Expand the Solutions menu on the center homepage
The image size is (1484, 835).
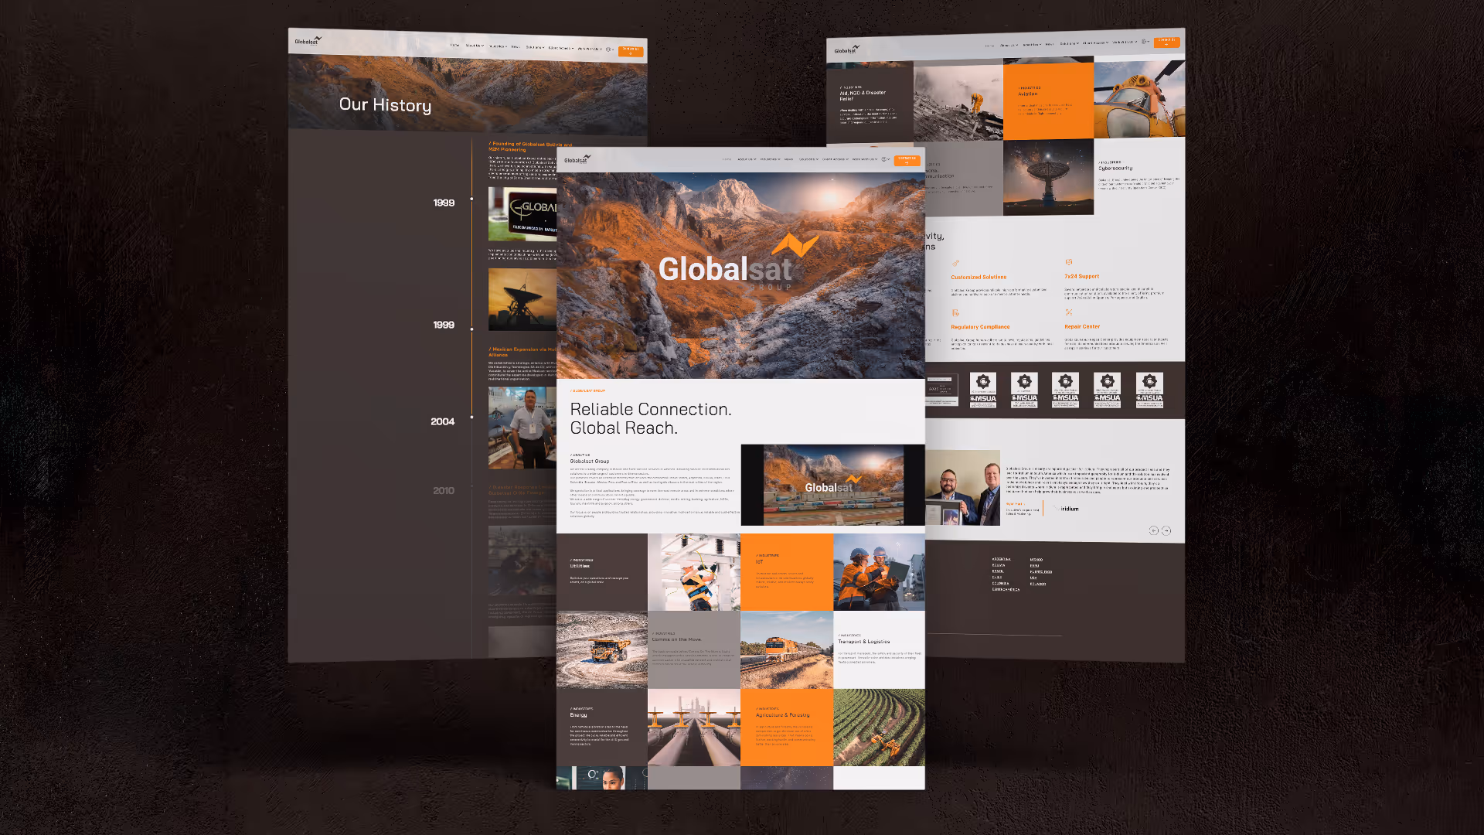click(808, 159)
